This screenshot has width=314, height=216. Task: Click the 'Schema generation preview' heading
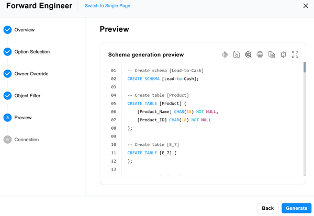click(146, 54)
